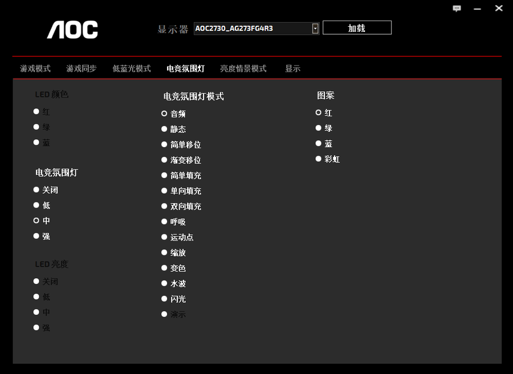Go to the 显示 tab
The width and height of the screenshot is (513, 374).
click(292, 68)
